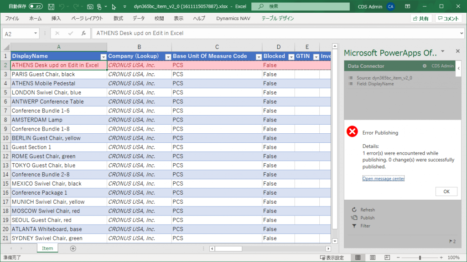Open the ribbon display options icon
Image resolution: width=467 pixels, height=262 pixels.
click(407, 6)
